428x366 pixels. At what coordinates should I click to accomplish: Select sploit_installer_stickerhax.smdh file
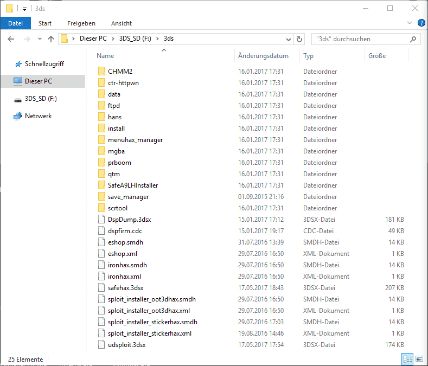(x=152, y=322)
